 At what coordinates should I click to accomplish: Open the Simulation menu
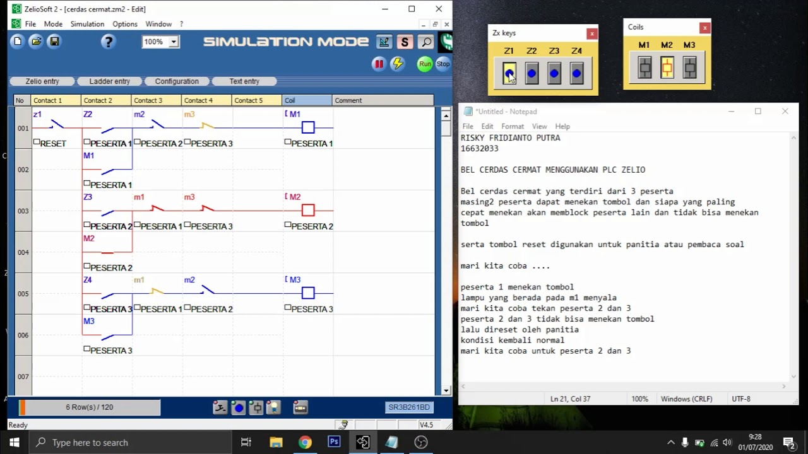[x=87, y=24]
